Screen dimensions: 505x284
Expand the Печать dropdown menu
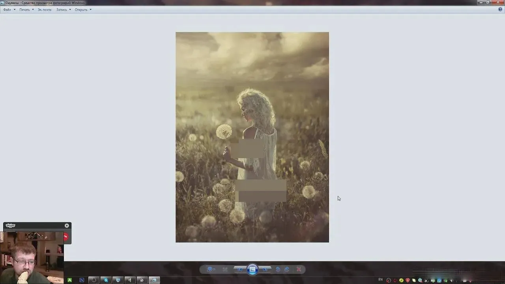pos(26,9)
